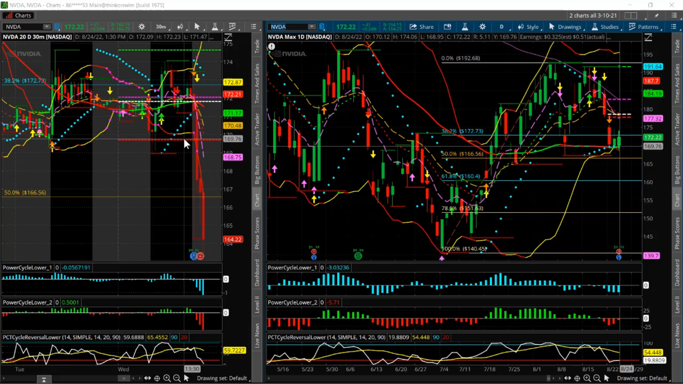Viewport: 683px width, 384px height.
Task: Open Style menu in right chart toolbar
Action: point(528,27)
